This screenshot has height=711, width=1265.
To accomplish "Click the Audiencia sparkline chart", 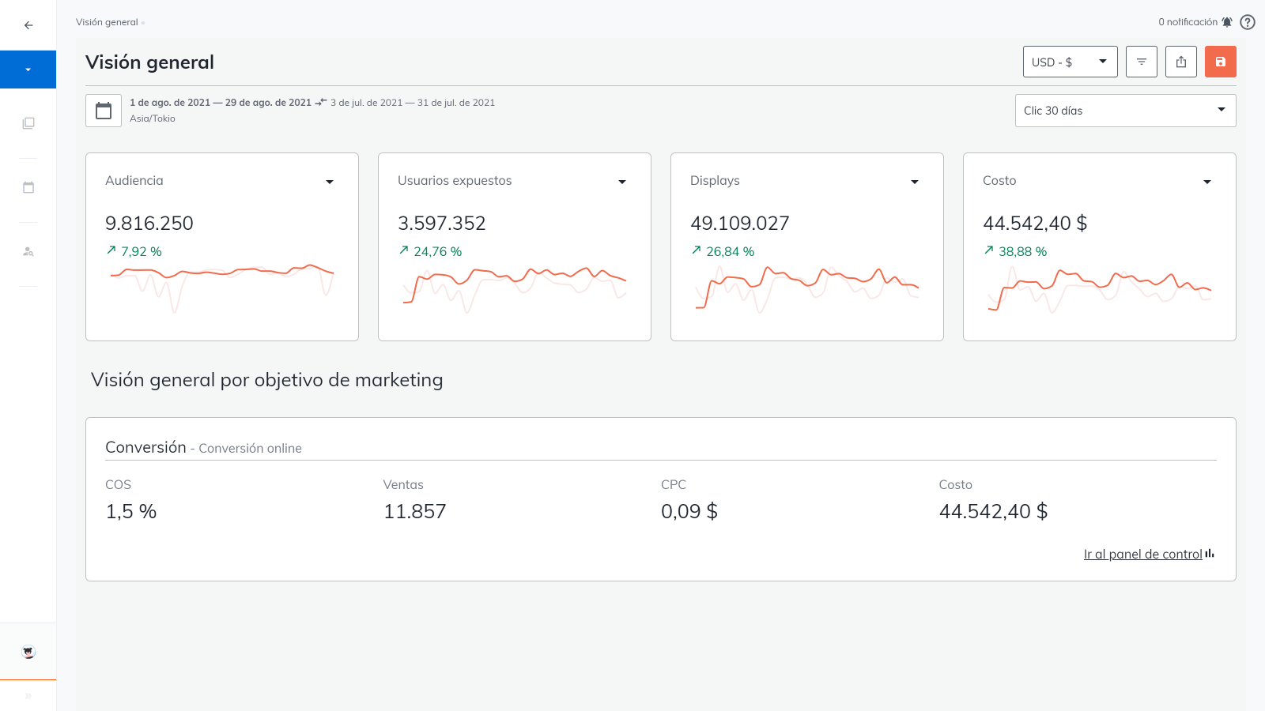I will 222,288.
